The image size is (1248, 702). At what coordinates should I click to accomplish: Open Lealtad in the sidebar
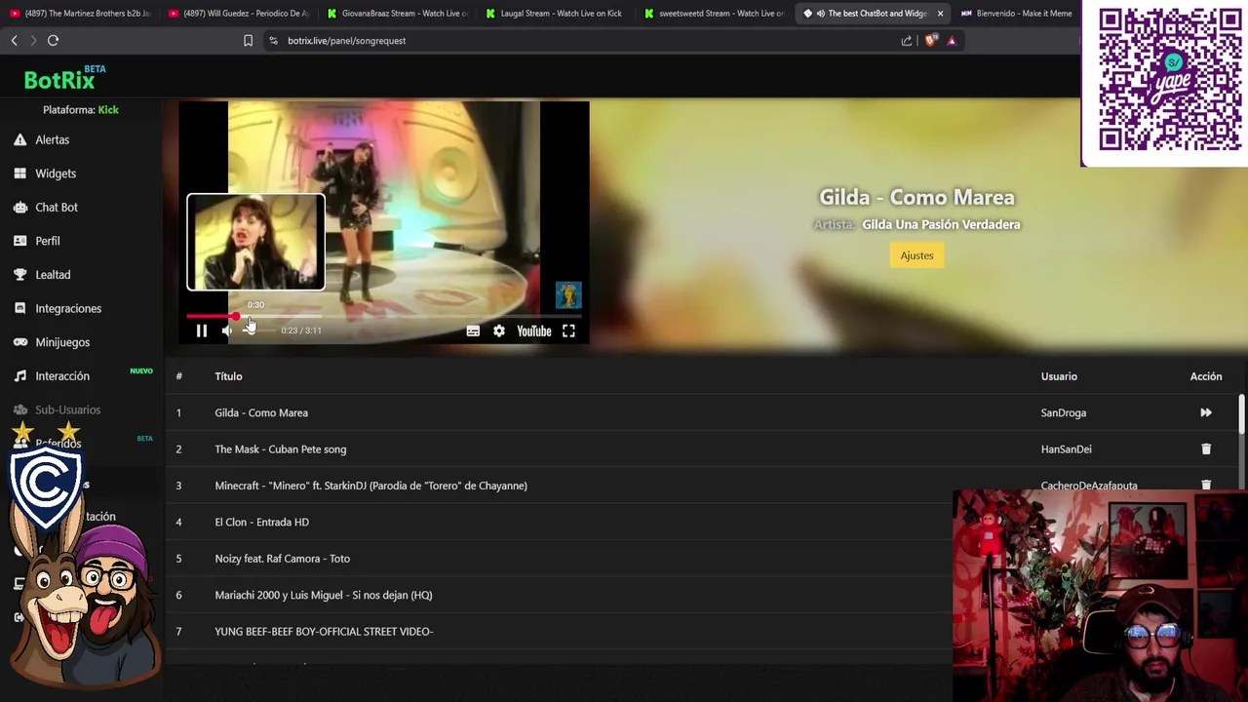coord(53,275)
